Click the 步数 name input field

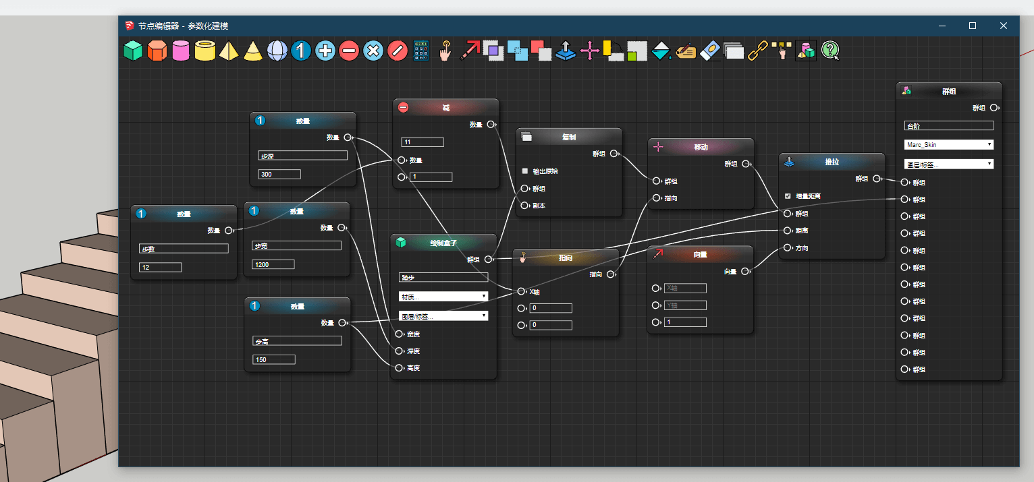tap(184, 249)
